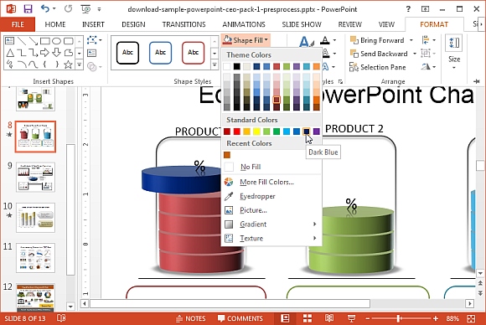486x325 pixels.
Task: Pick the orange recent color swatch
Action: [227, 155]
